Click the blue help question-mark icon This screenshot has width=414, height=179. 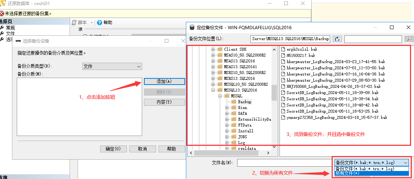(99, 23)
